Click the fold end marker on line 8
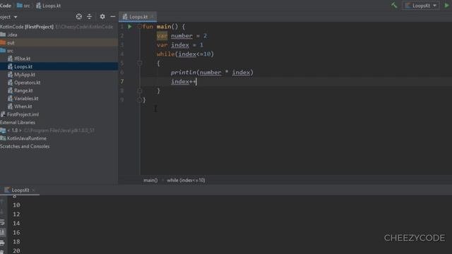 [140, 91]
